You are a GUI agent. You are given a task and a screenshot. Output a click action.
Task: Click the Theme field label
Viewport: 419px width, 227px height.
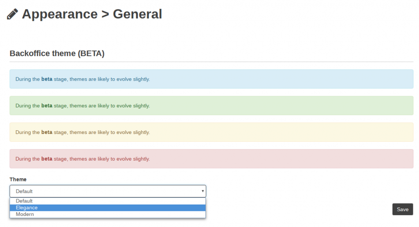(18, 179)
